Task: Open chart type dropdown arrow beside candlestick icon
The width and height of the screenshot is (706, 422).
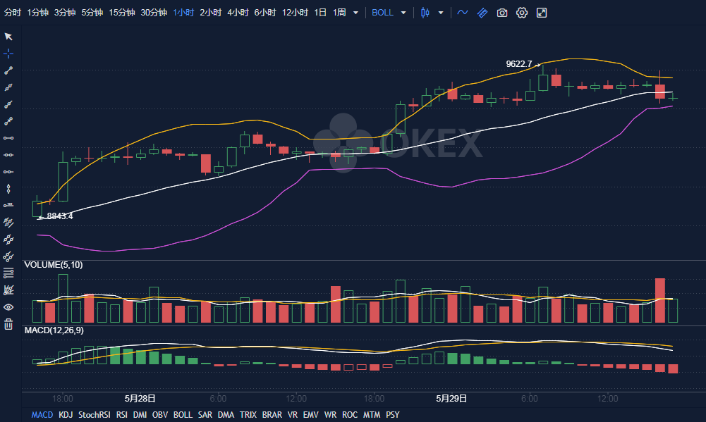Action: click(441, 13)
